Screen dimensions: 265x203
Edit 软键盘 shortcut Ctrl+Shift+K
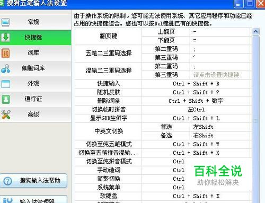196,196
